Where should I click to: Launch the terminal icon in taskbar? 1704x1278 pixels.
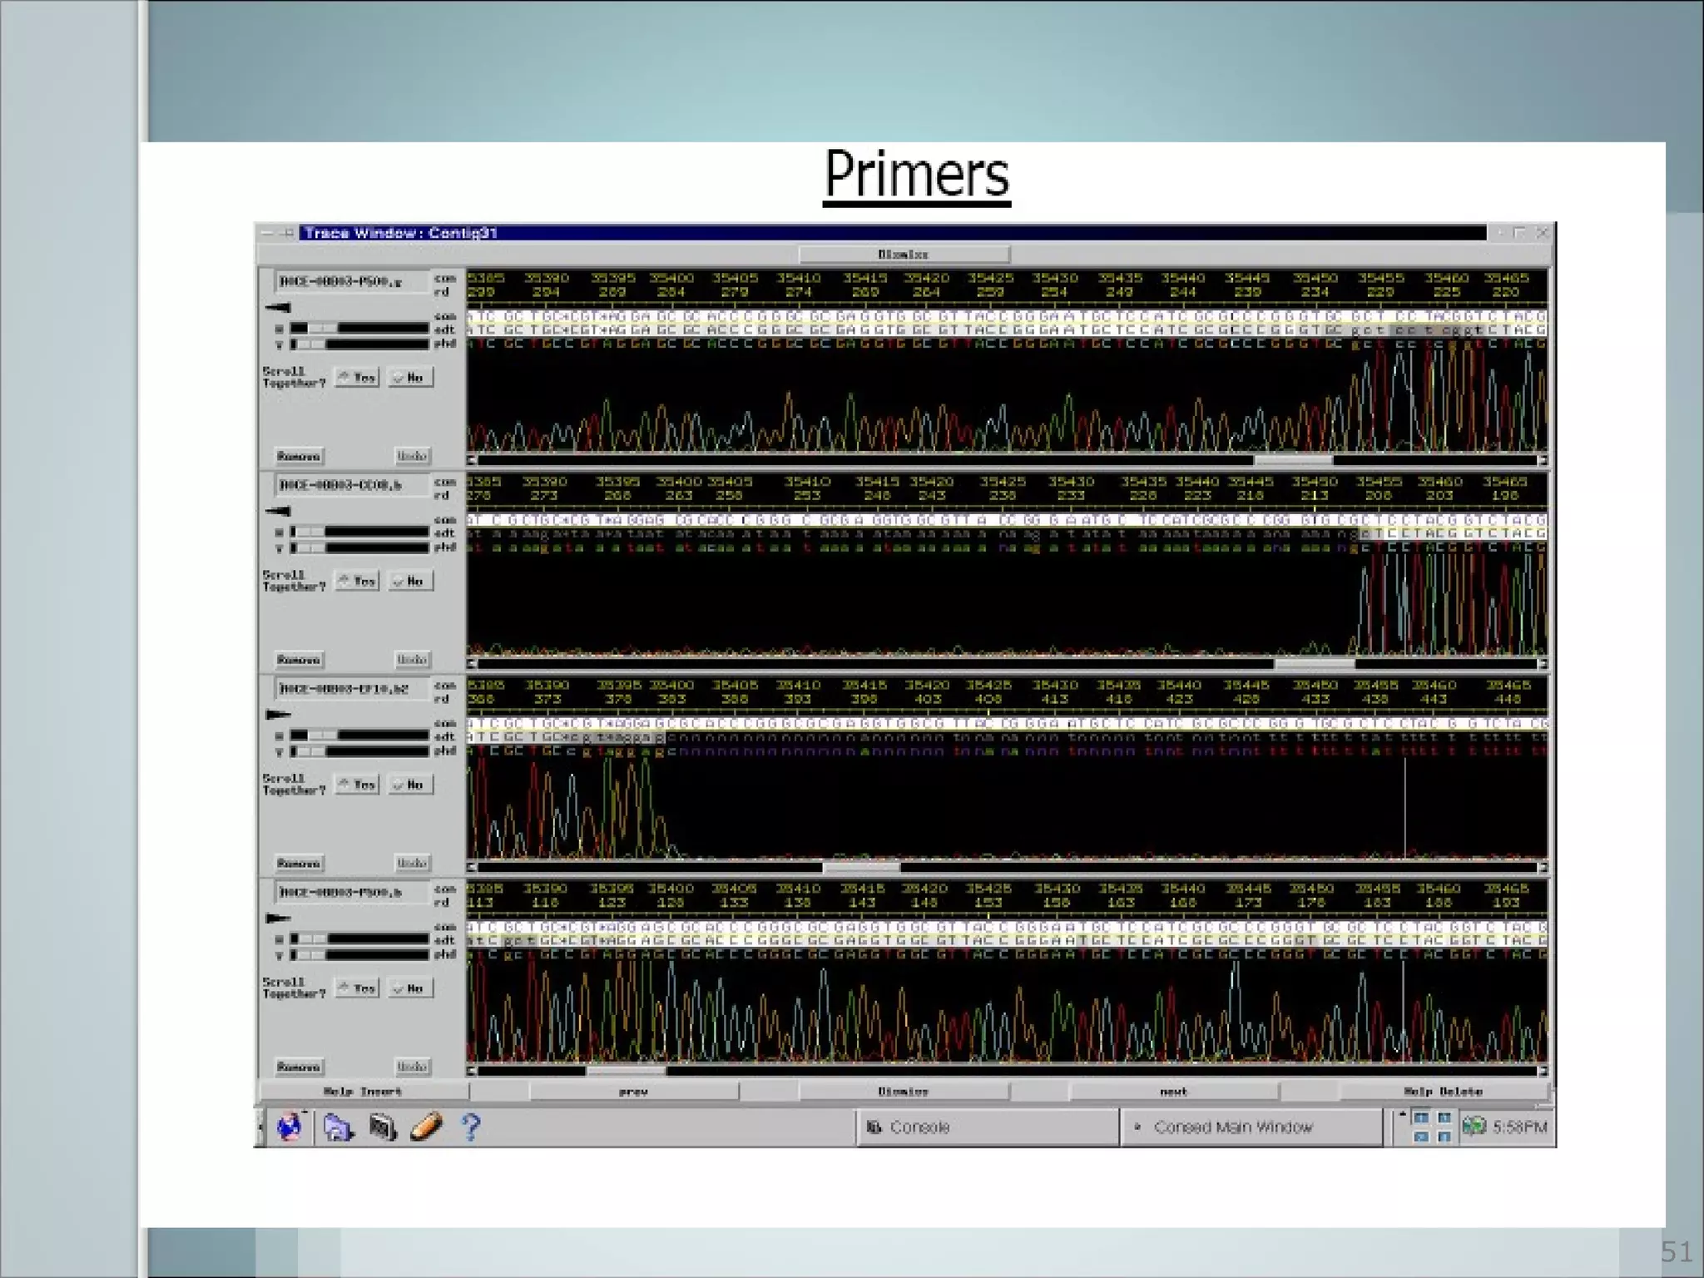click(x=383, y=1127)
